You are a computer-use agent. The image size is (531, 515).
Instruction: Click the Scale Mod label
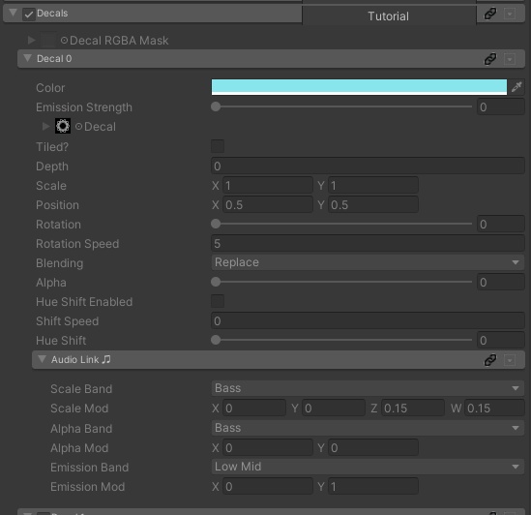[79, 409]
